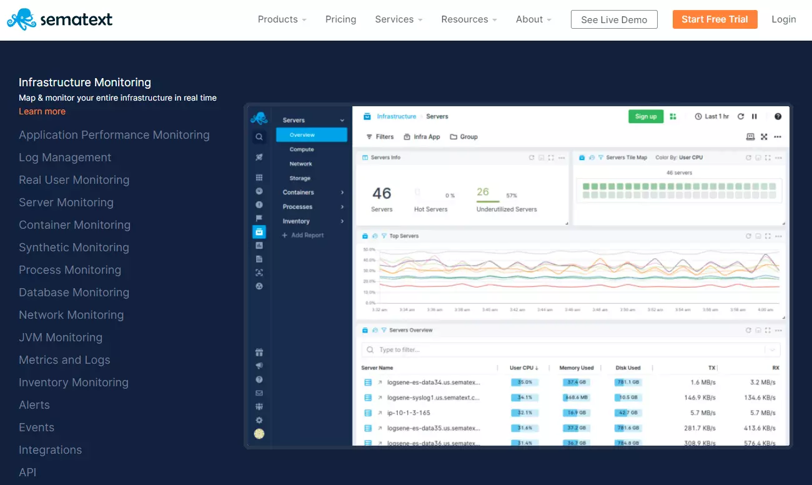Select Container Monitoring

click(x=75, y=225)
